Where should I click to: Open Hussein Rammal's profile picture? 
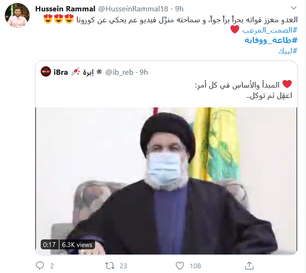click(17, 15)
